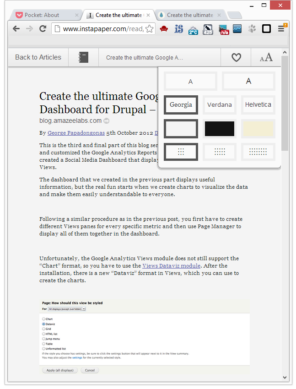Select the Verdana font option
This screenshot has height=389, width=296.
[220, 104]
